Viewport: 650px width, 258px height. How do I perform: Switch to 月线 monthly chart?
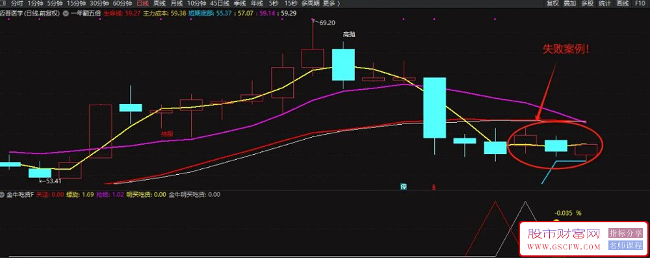click(176, 3)
